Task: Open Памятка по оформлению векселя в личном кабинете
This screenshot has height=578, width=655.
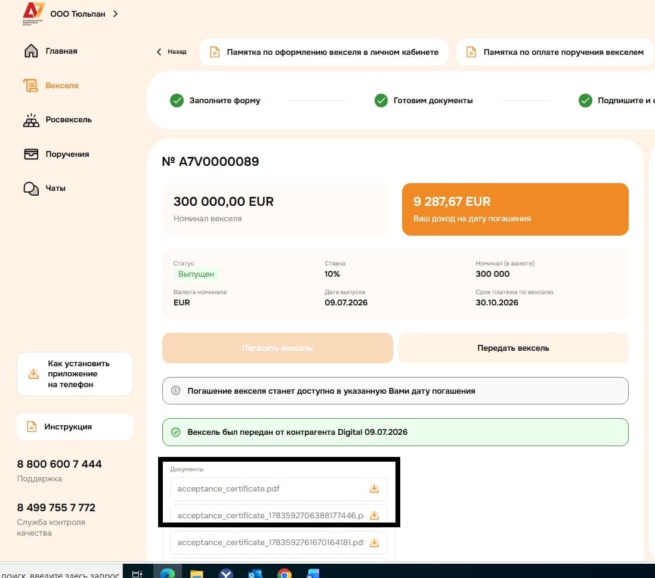Action: 324,52
